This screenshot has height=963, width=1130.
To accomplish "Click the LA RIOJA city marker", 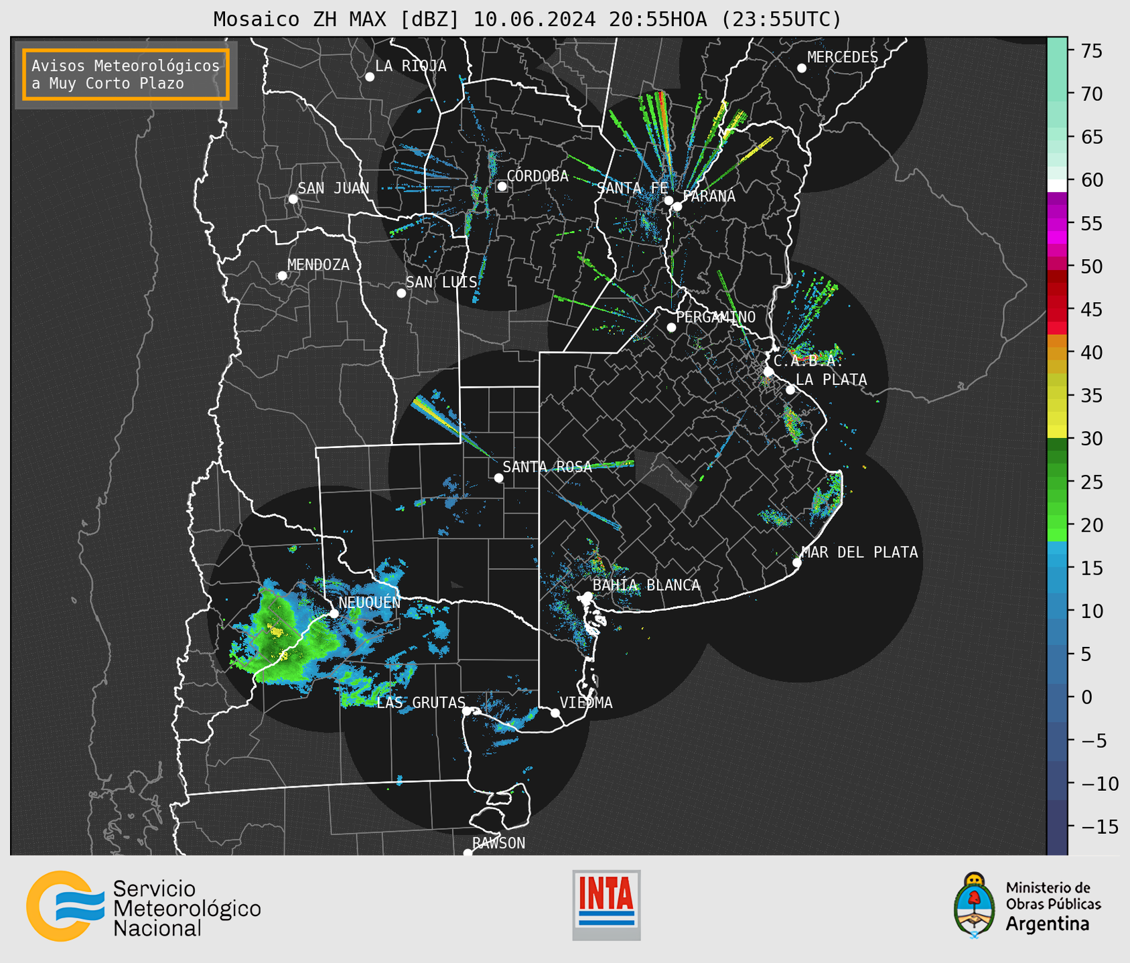I will [x=370, y=77].
